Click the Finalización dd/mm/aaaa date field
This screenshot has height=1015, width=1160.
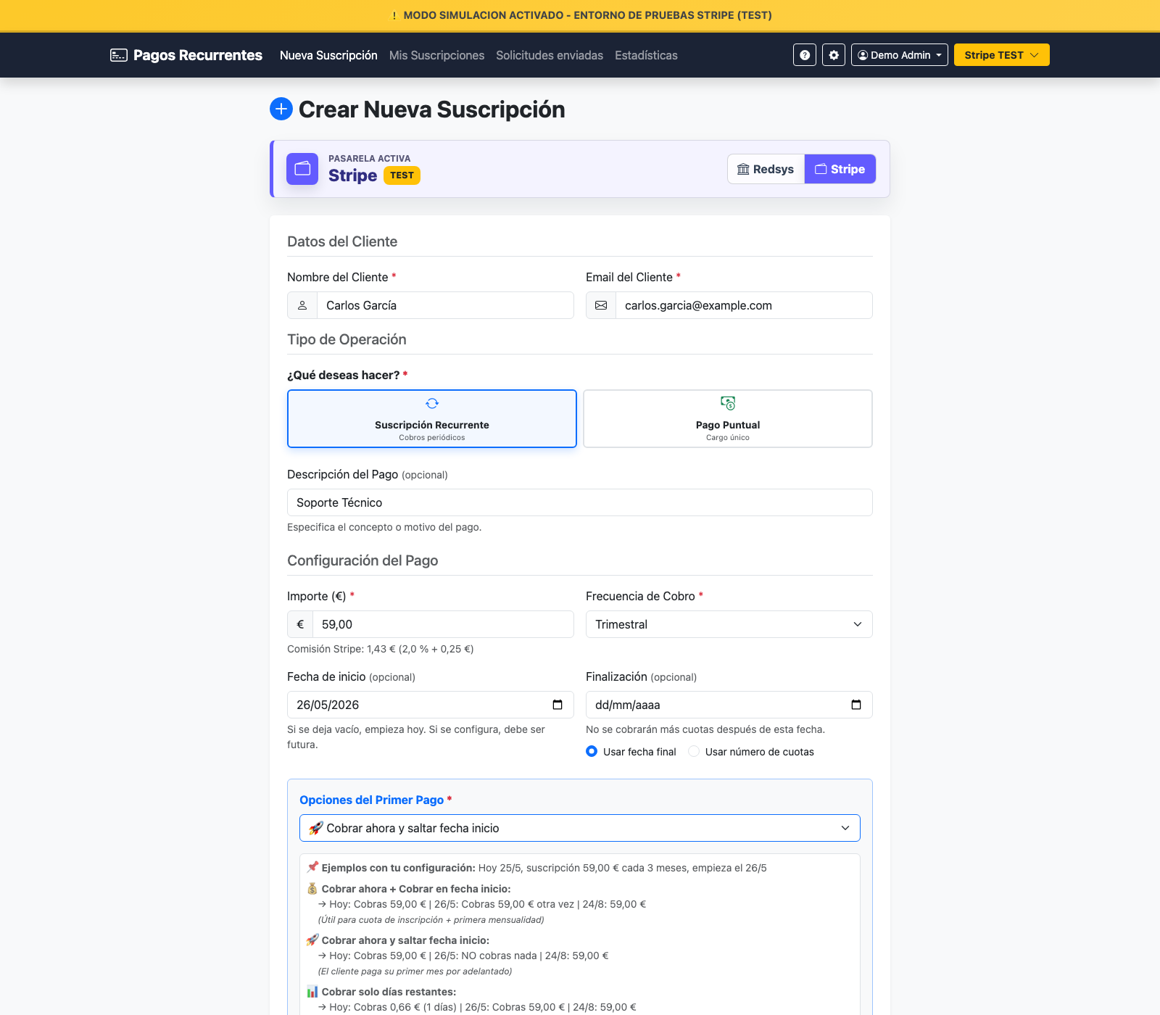tap(729, 705)
